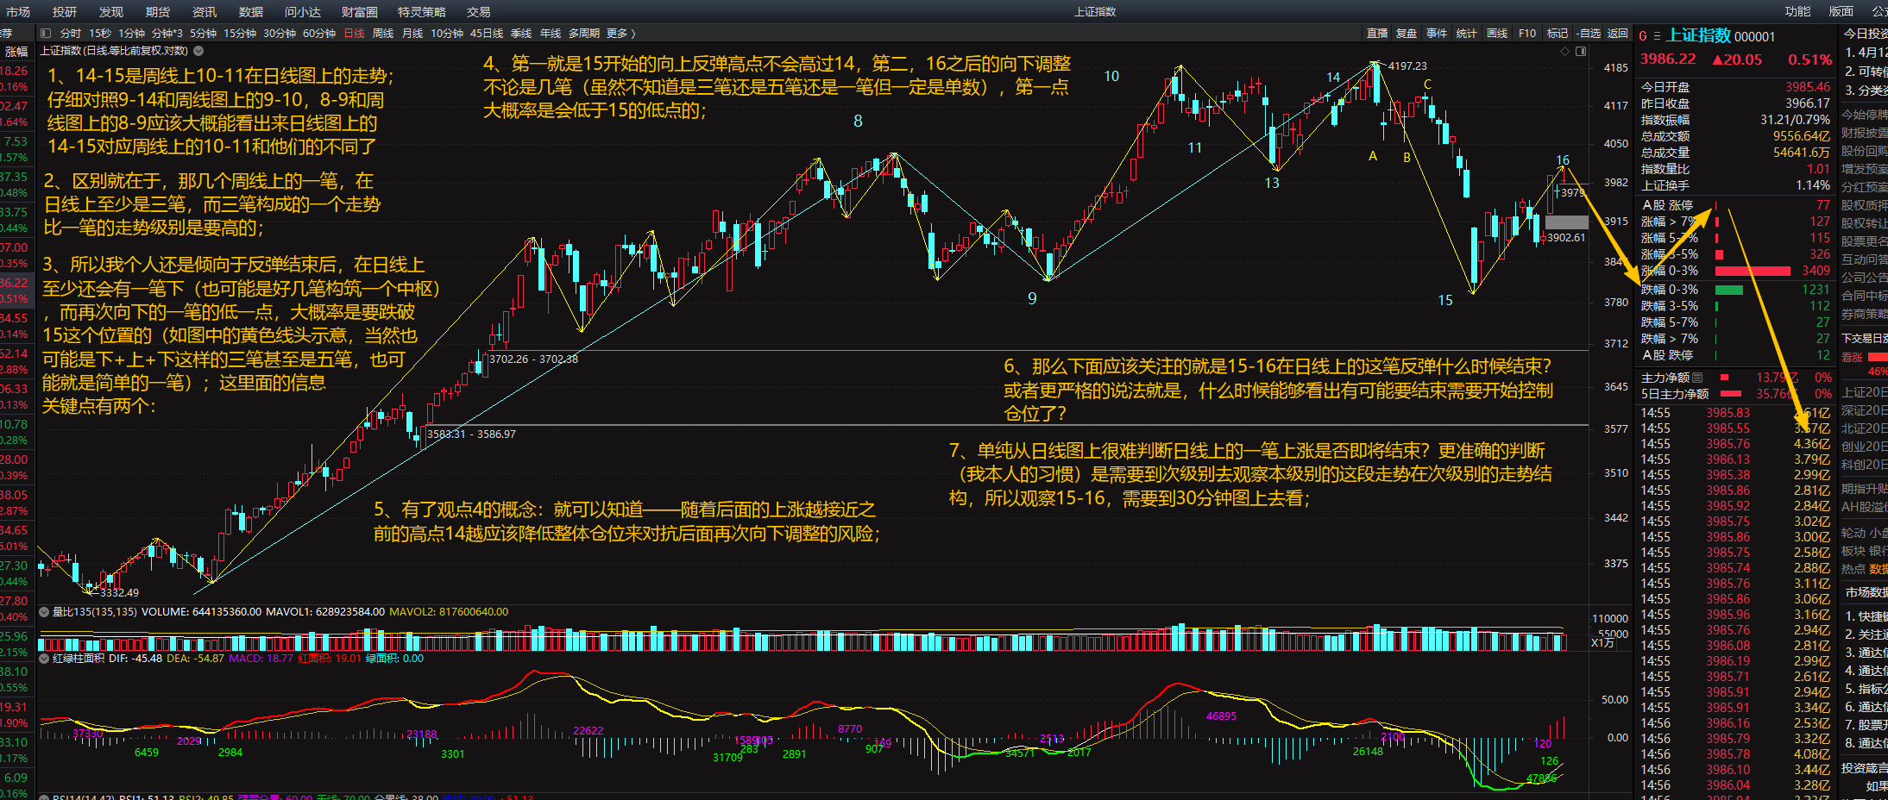Select the 日线 daily period
Screen dimensions: 1888x800
[x=355, y=34]
